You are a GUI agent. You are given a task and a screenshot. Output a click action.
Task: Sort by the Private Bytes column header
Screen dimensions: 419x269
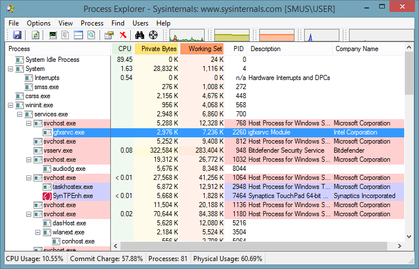click(x=156, y=49)
